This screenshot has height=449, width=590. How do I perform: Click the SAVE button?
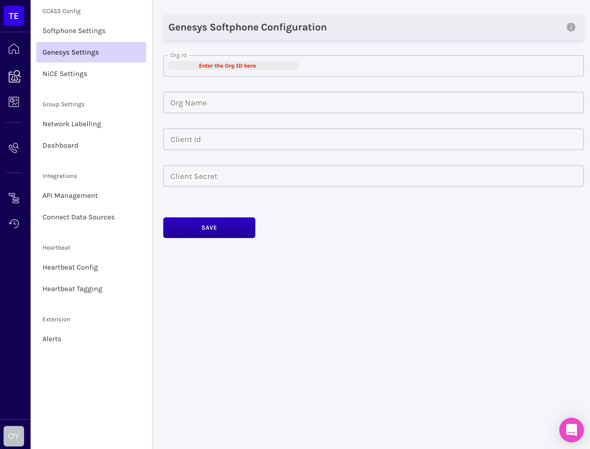[x=209, y=228]
